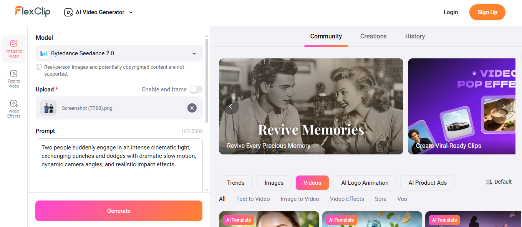Viewport: 522px width, 227px height.
Task: Switch to the Creations tab
Action: 373,36
